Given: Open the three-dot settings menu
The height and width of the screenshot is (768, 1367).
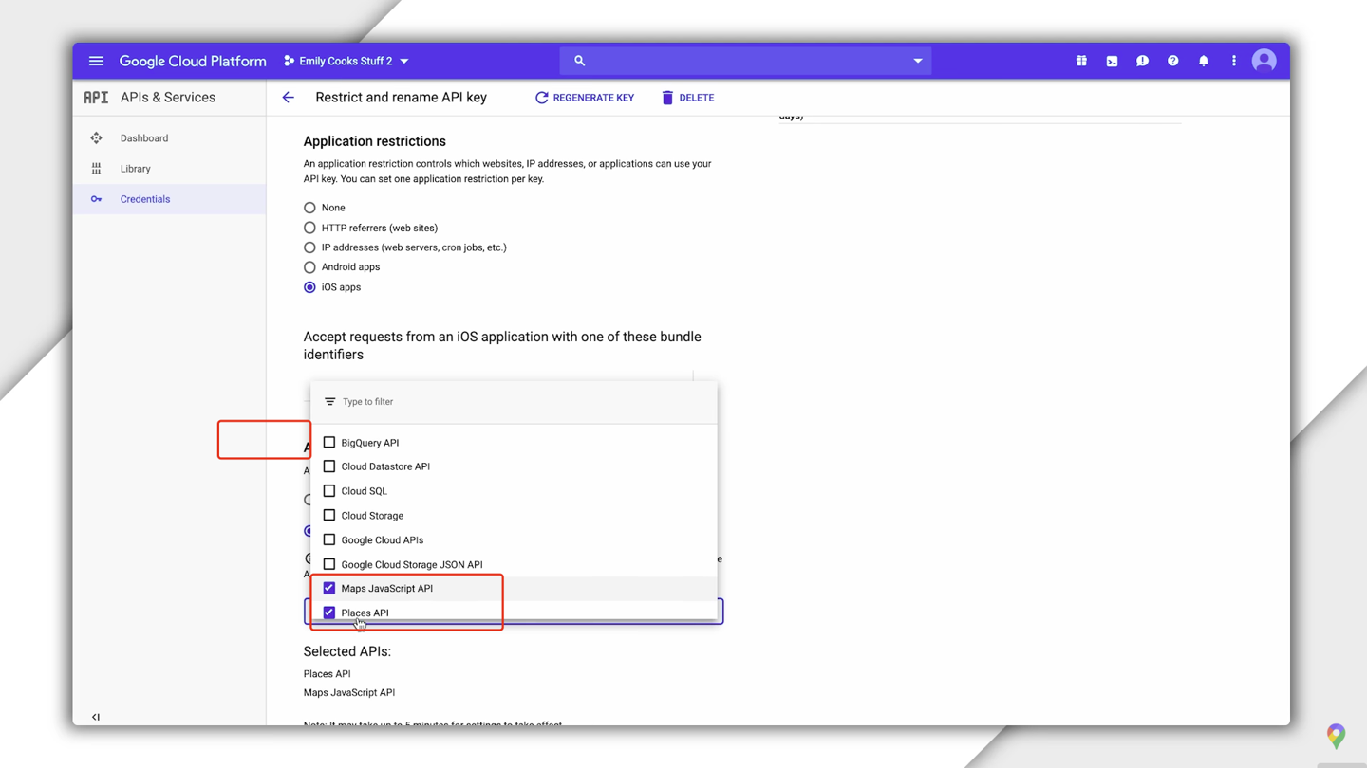Looking at the screenshot, I should pyautogui.click(x=1233, y=61).
